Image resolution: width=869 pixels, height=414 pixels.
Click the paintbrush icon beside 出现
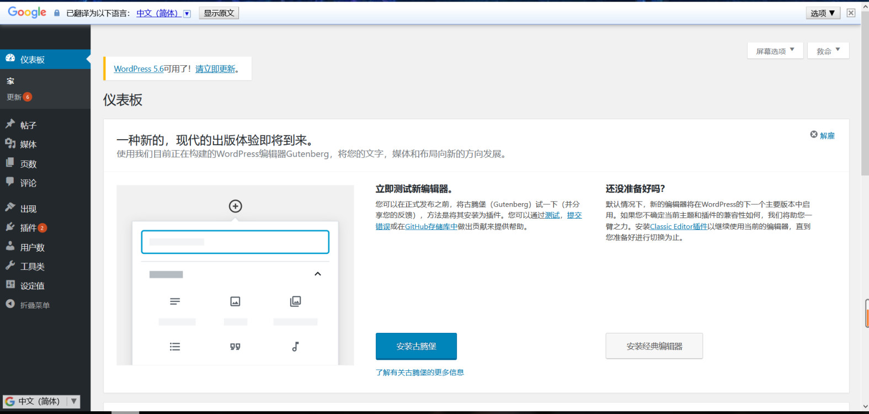10,208
